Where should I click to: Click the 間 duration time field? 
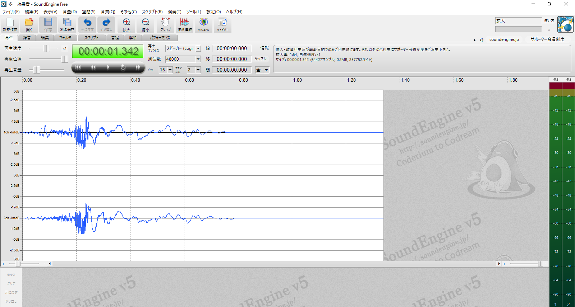coord(232,70)
